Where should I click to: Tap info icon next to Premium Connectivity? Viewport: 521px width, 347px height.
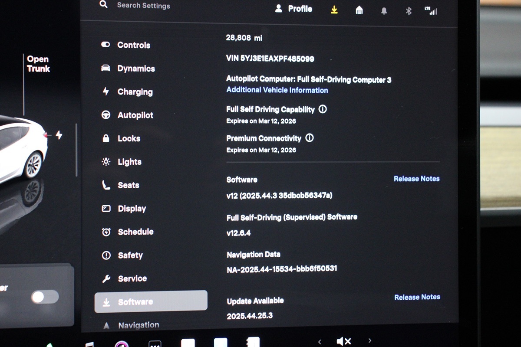pos(310,138)
